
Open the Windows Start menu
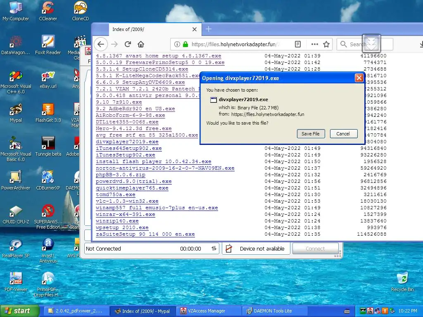[20, 311]
